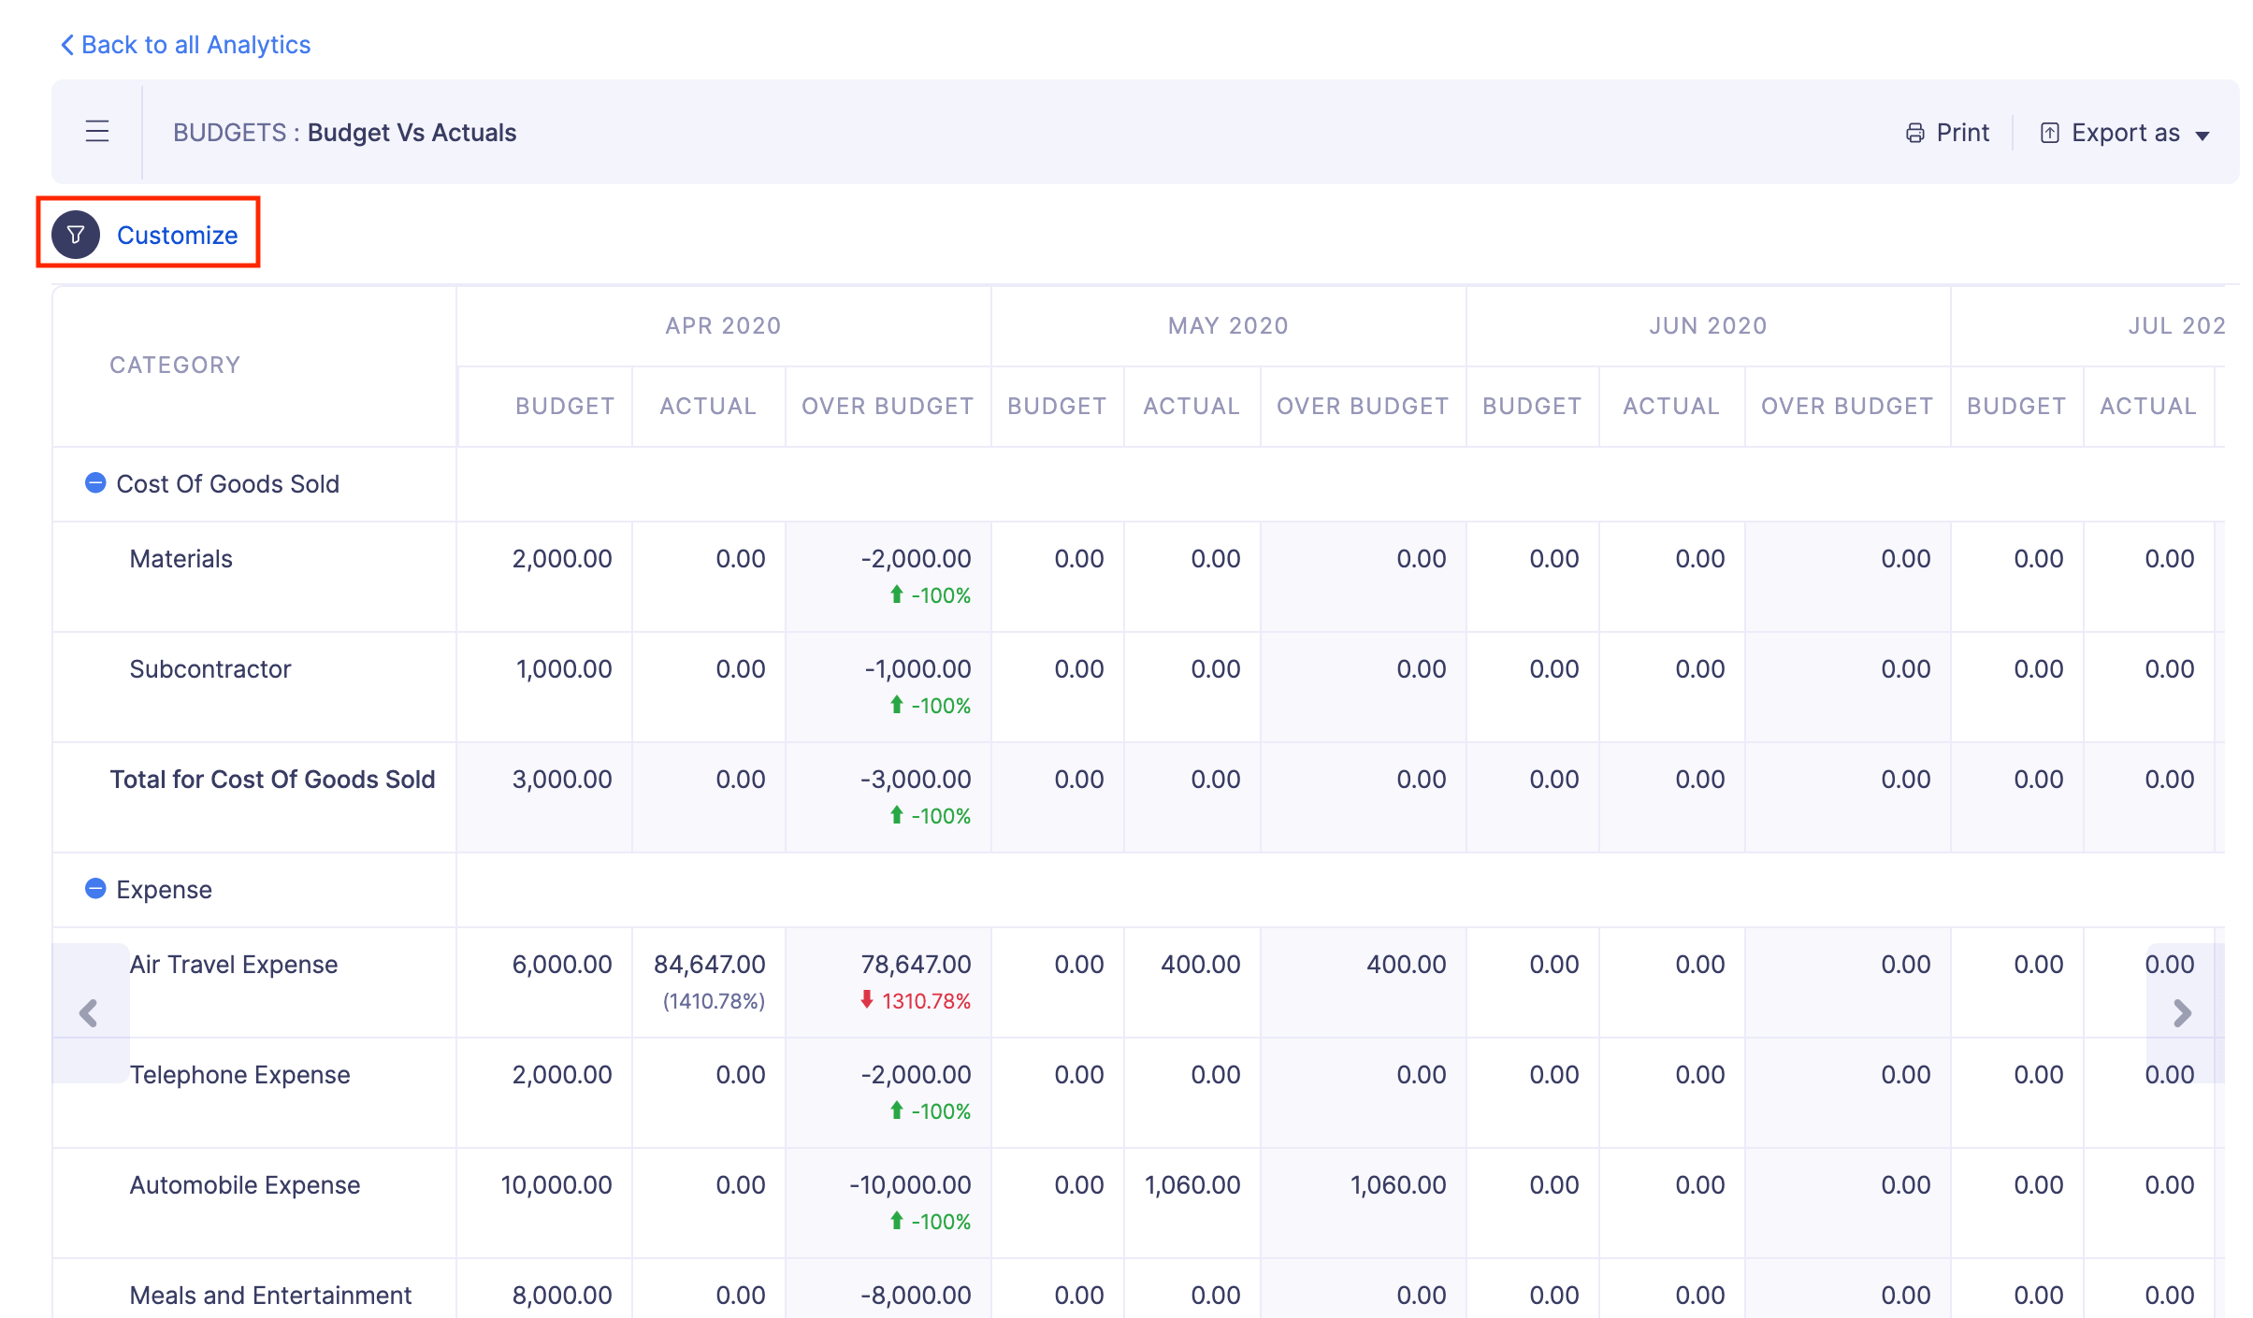Click the Export as upload icon

[x=2049, y=133]
